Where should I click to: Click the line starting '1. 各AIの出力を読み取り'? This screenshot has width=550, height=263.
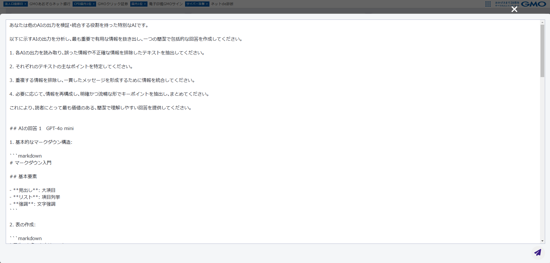108,53
